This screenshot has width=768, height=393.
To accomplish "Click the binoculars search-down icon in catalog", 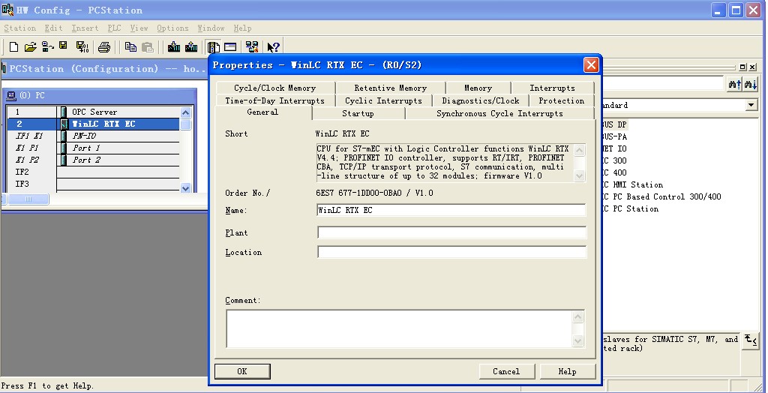I will [x=750, y=84].
